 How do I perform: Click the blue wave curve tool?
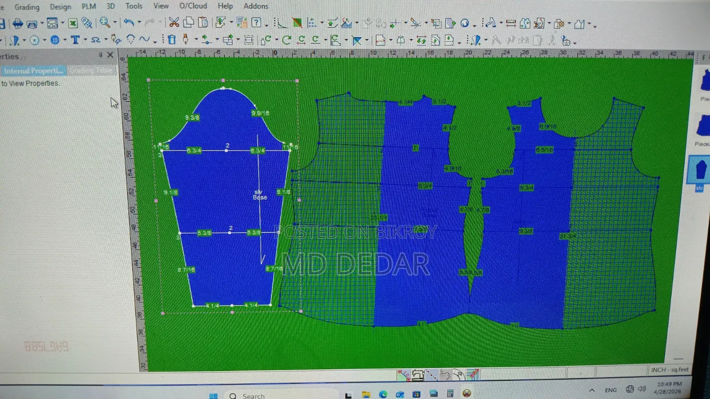144,39
